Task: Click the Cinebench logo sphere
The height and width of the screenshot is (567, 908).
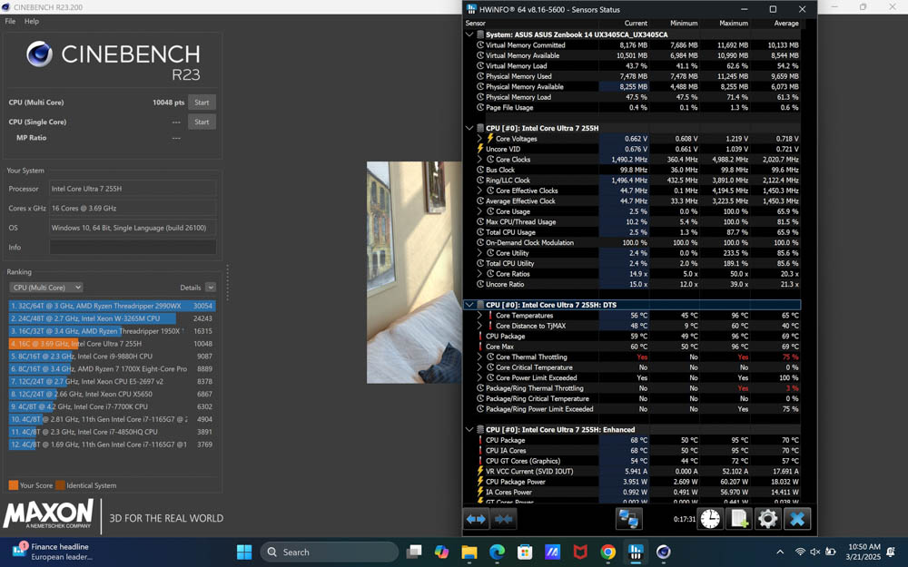Action: (39, 54)
